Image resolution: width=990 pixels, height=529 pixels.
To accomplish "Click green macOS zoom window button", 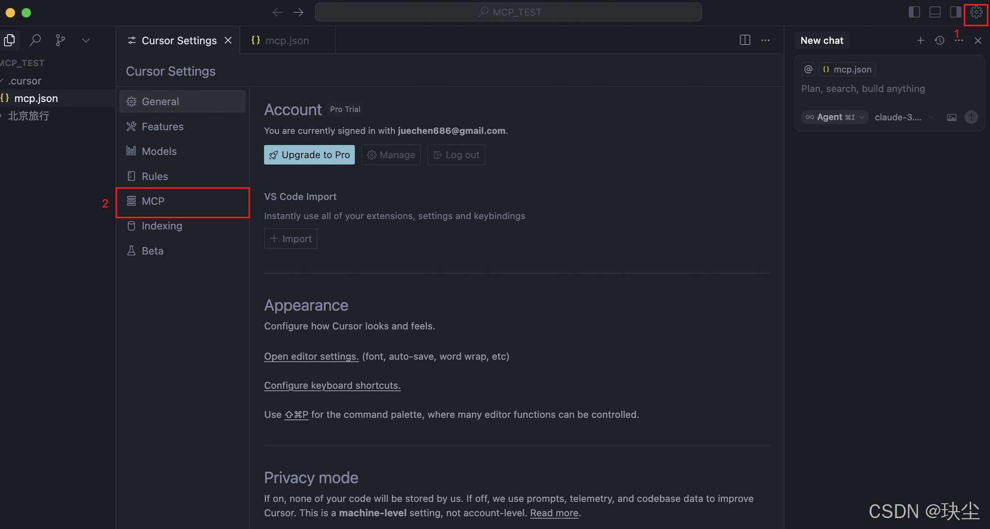I will (26, 12).
